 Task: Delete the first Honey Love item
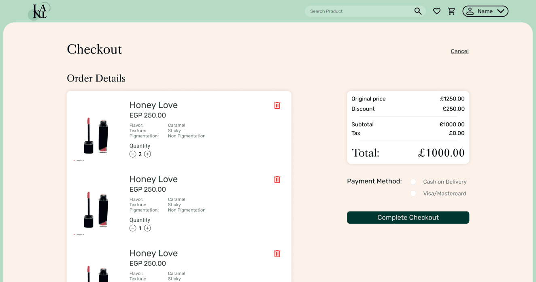pyautogui.click(x=277, y=105)
